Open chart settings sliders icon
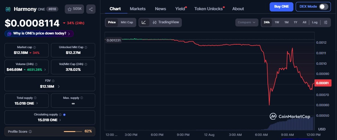 pyautogui.click(x=325, y=22)
